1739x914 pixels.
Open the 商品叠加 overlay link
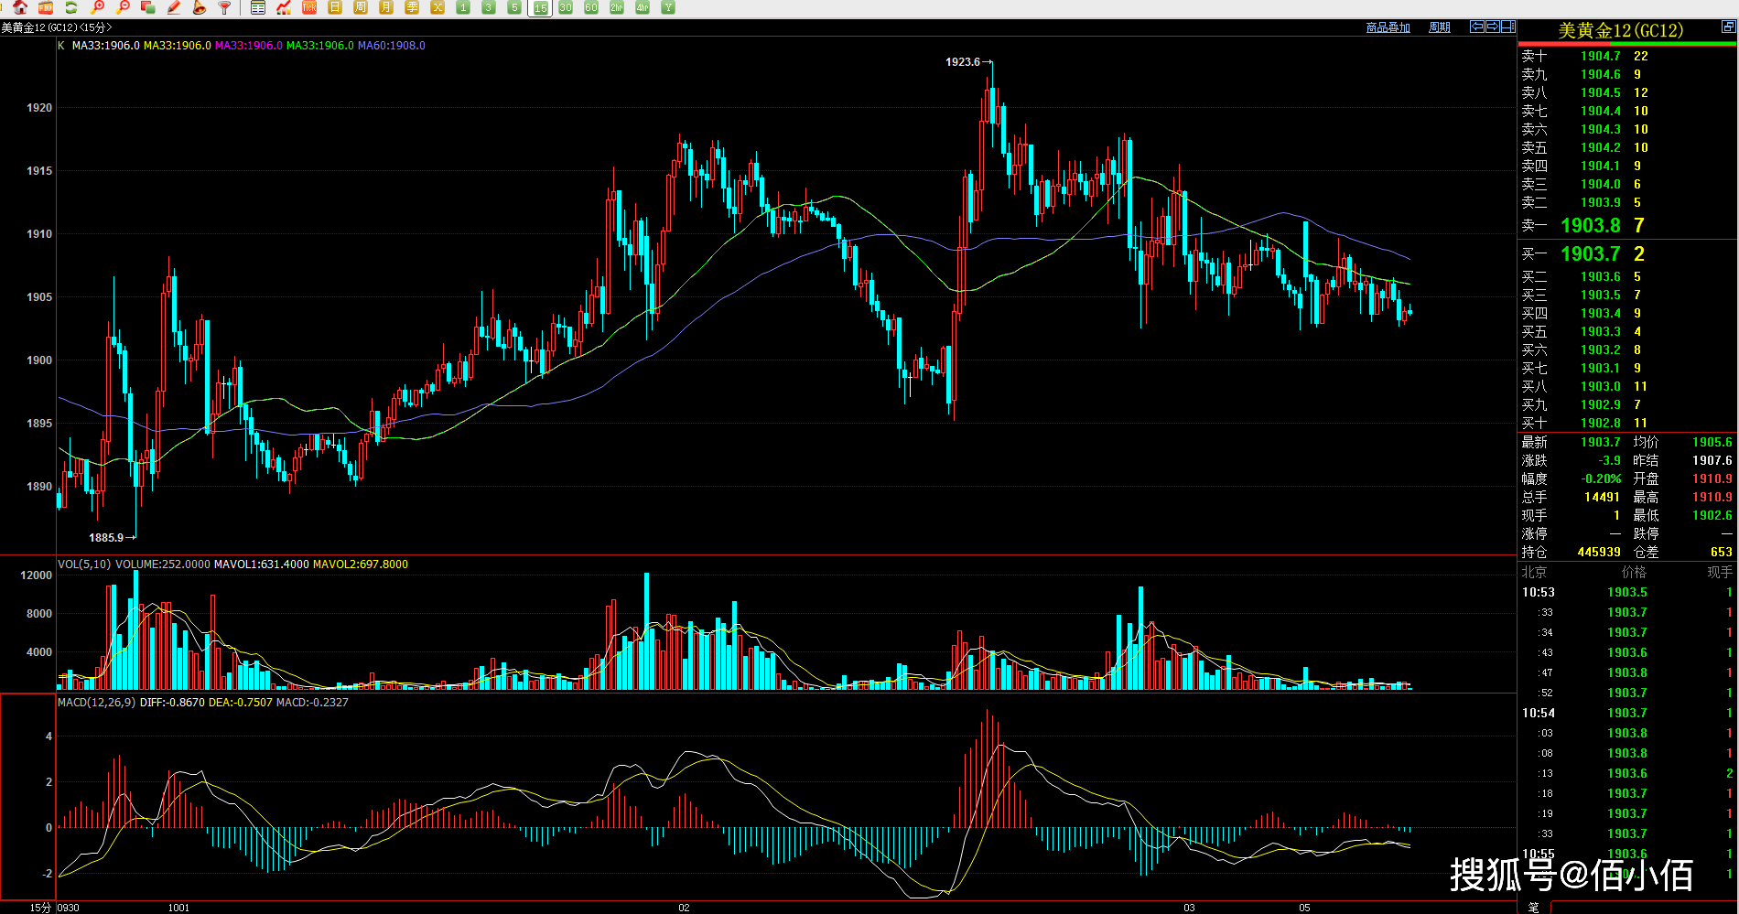point(1388,27)
